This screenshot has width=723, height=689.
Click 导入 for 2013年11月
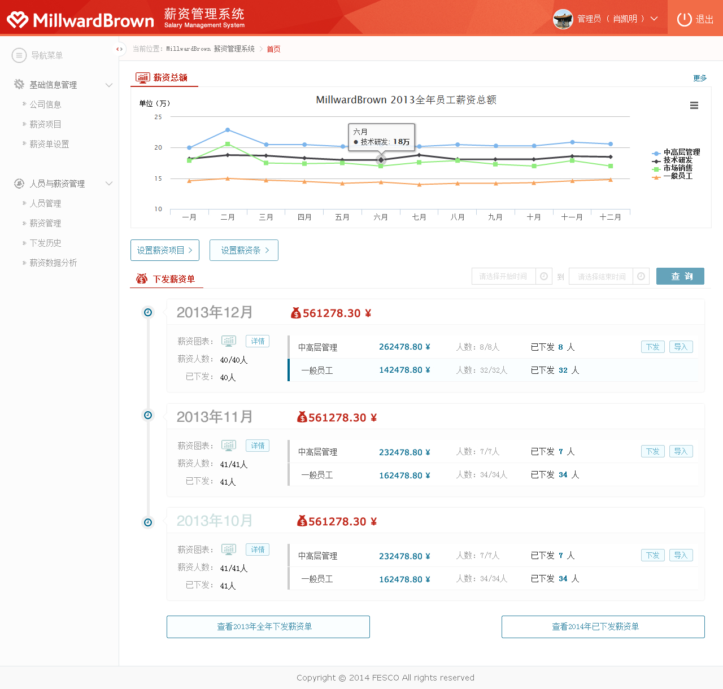point(681,451)
